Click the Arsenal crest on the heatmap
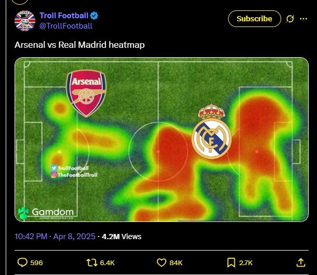This screenshot has height=275, width=317. [x=86, y=94]
